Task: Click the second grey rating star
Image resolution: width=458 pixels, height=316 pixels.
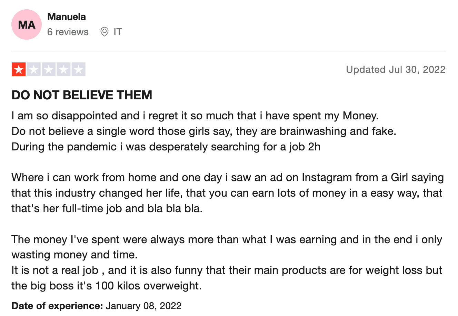Action: 34,70
